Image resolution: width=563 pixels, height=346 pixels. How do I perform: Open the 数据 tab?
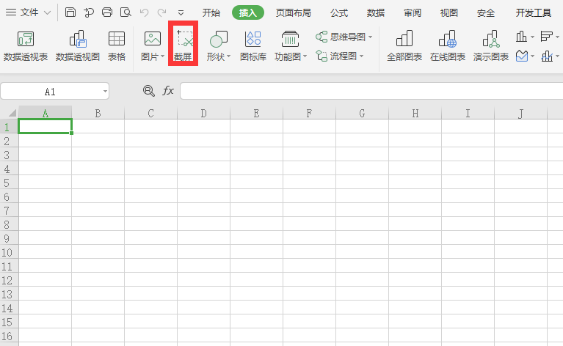click(x=376, y=13)
